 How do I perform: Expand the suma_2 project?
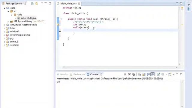click(4, 42)
